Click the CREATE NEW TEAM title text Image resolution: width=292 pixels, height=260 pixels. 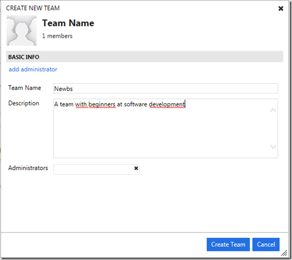33,8
